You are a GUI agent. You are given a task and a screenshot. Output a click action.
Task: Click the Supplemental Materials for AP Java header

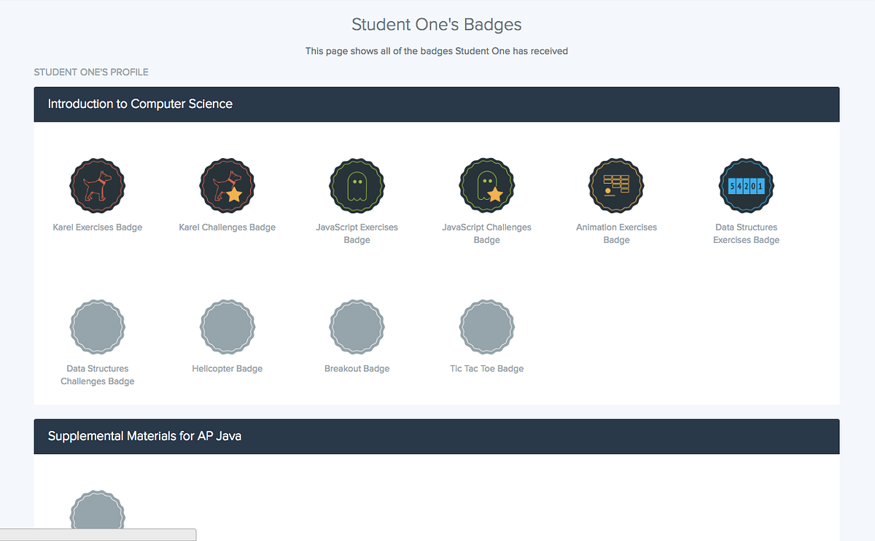point(144,435)
